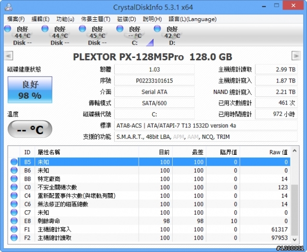Click the 磁碟機代號 C: drive letter field
The width and height of the screenshot is (307, 252).
pos(154,114)
